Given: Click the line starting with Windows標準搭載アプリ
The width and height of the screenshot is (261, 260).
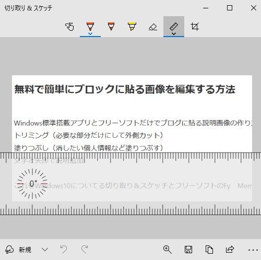Looking at the screenshot, I should pyautogui.click(x=133, y=123).
